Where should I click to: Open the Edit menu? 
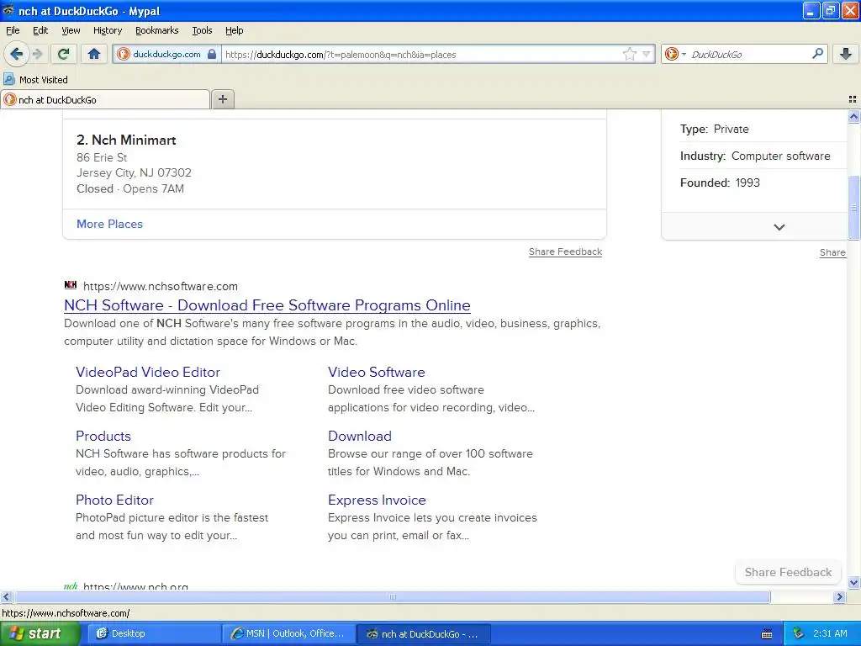[40, 30]
